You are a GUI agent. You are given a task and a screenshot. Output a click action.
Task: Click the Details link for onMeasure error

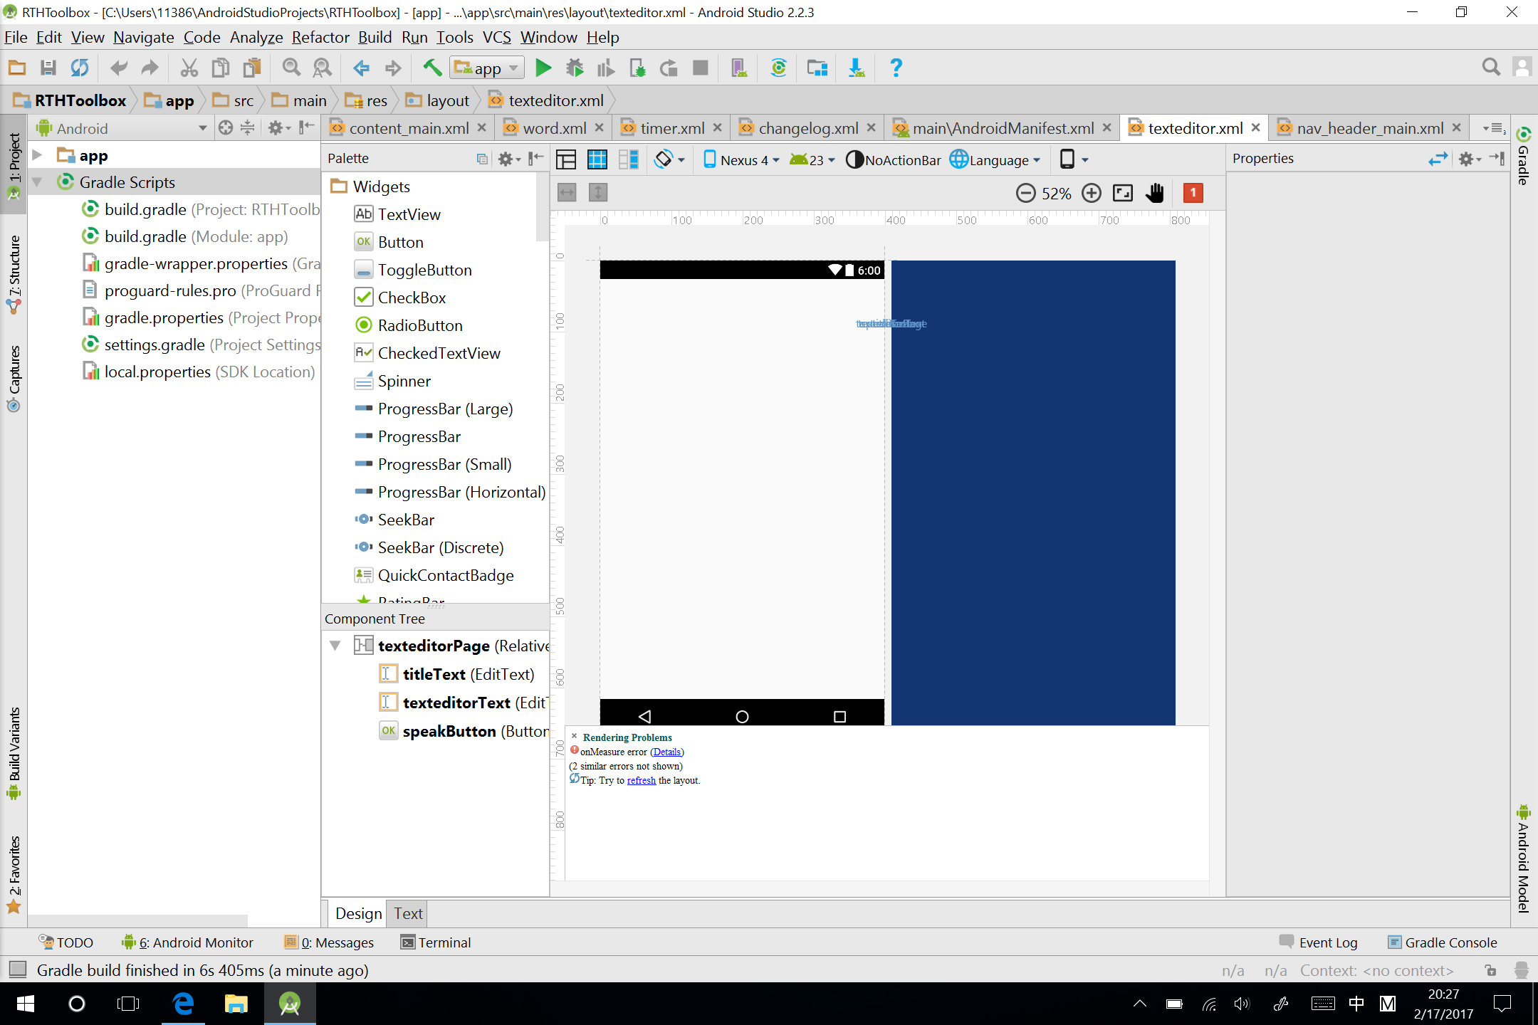point(667,752)
